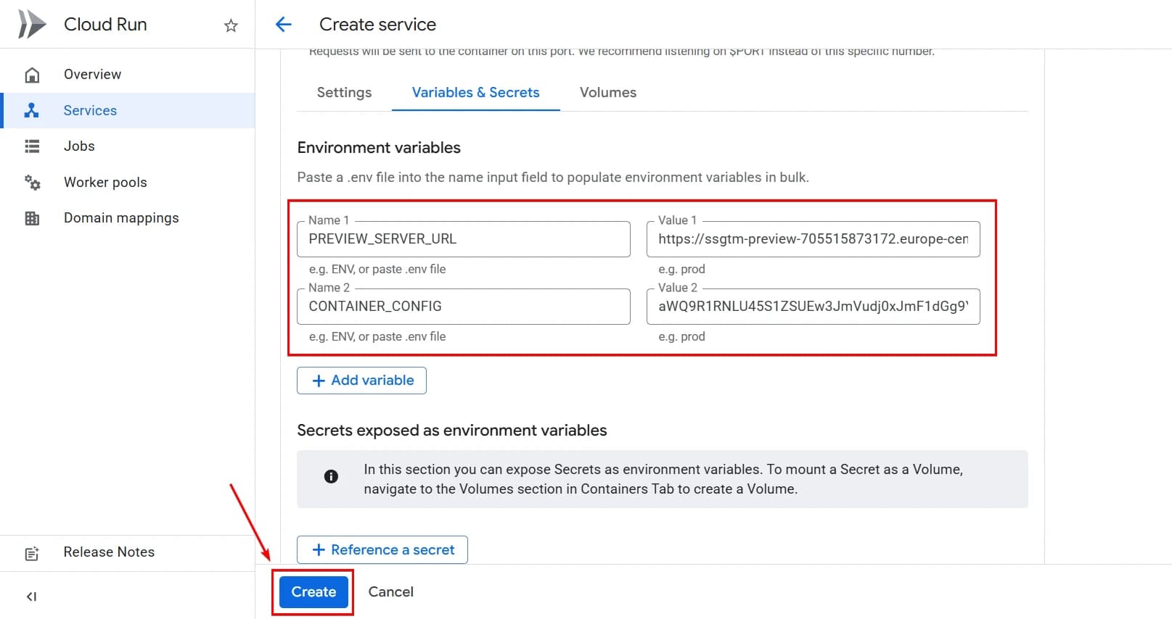Screen dimensions: 1172x619
Task: Click the Cloud Run logo icon
Action: [x=31, y=24]
